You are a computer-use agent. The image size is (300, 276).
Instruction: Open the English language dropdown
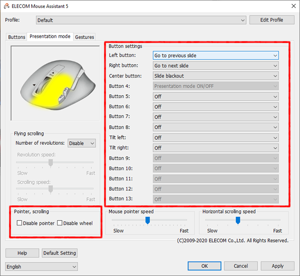[x=41, y=266]
